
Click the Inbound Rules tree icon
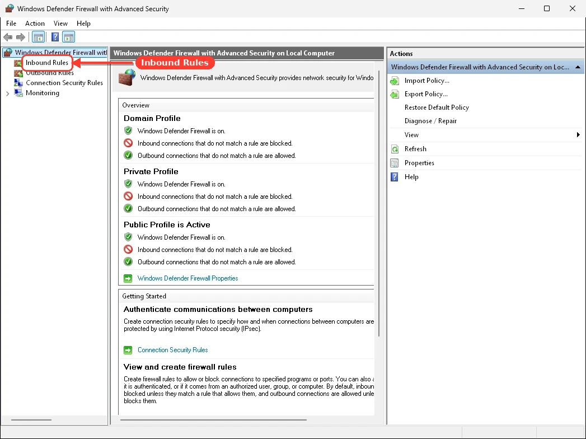17,63
